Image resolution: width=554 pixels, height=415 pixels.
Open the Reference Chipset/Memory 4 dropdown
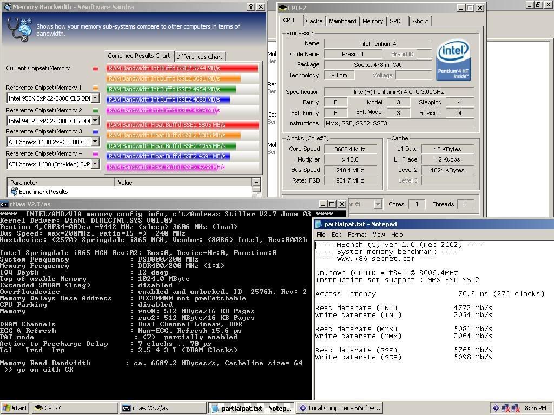coord(95,164)
